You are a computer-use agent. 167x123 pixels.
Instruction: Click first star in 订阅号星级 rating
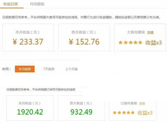[114, 112]
